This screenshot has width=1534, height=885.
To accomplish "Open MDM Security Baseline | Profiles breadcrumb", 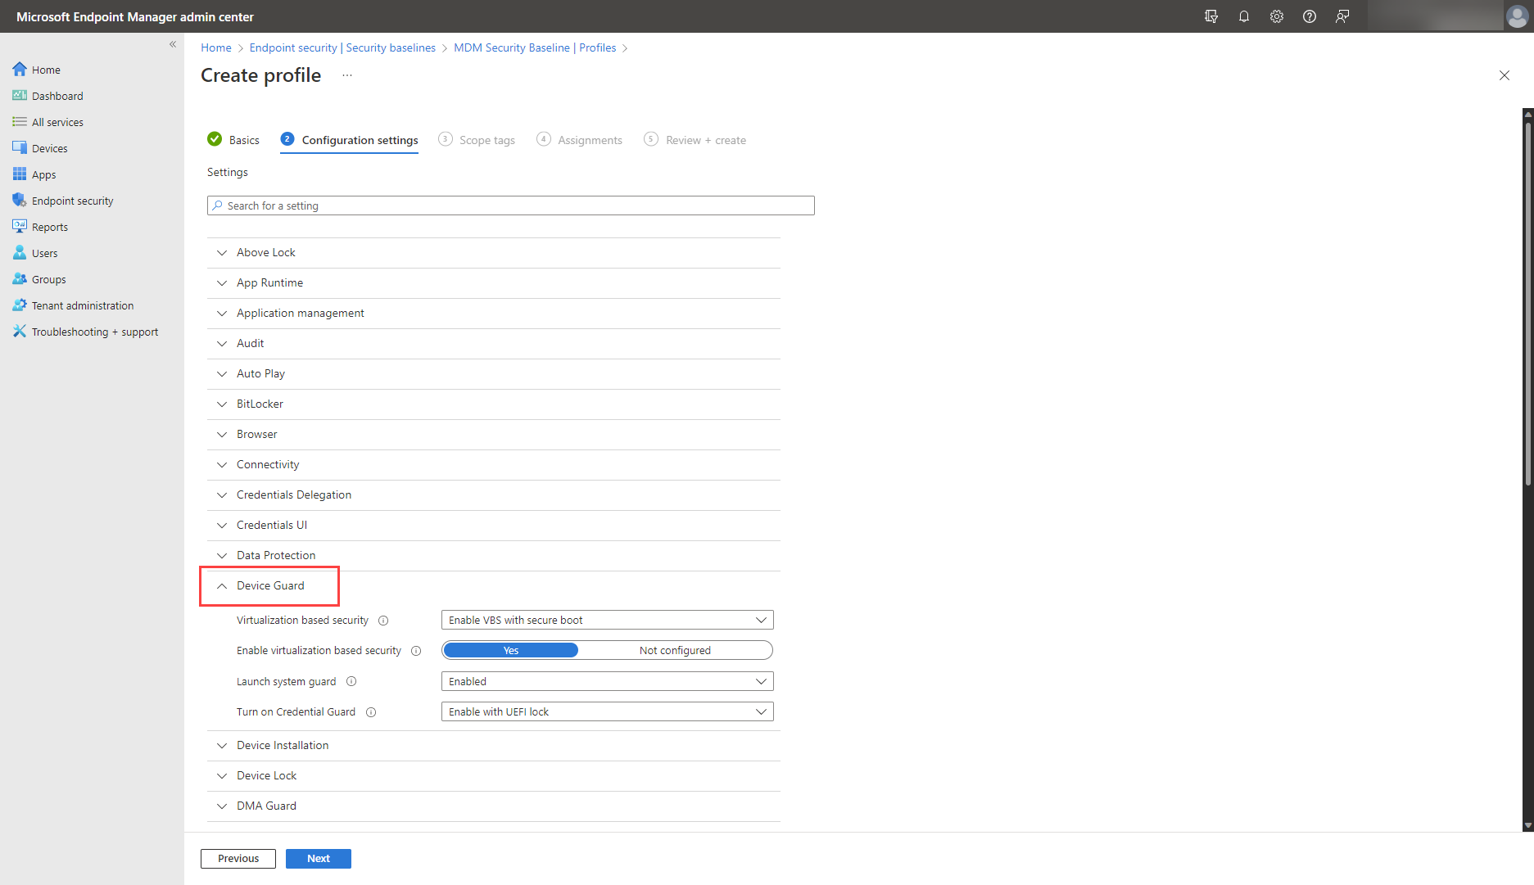I will click(x=535, y=47).
